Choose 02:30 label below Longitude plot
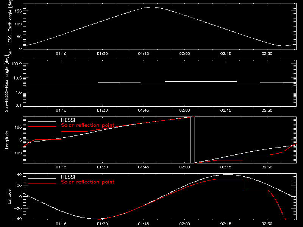Image resolution: width=303 pixels, height=227 pixels. (267, 167)
